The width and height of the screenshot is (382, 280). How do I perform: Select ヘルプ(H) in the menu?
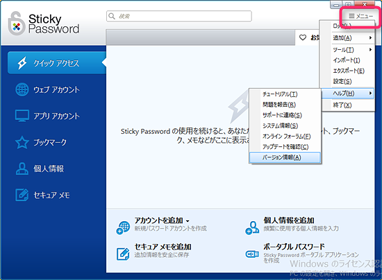coord(347,93)
